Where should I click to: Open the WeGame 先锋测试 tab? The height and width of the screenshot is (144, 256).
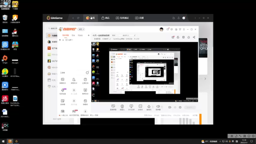tap(122, 18)
